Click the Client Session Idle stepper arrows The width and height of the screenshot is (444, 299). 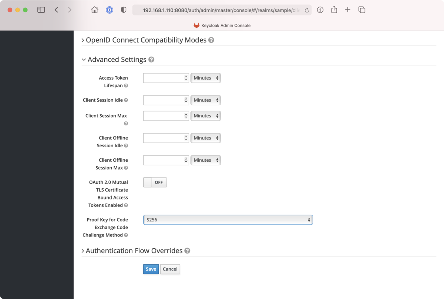point(186,100)
